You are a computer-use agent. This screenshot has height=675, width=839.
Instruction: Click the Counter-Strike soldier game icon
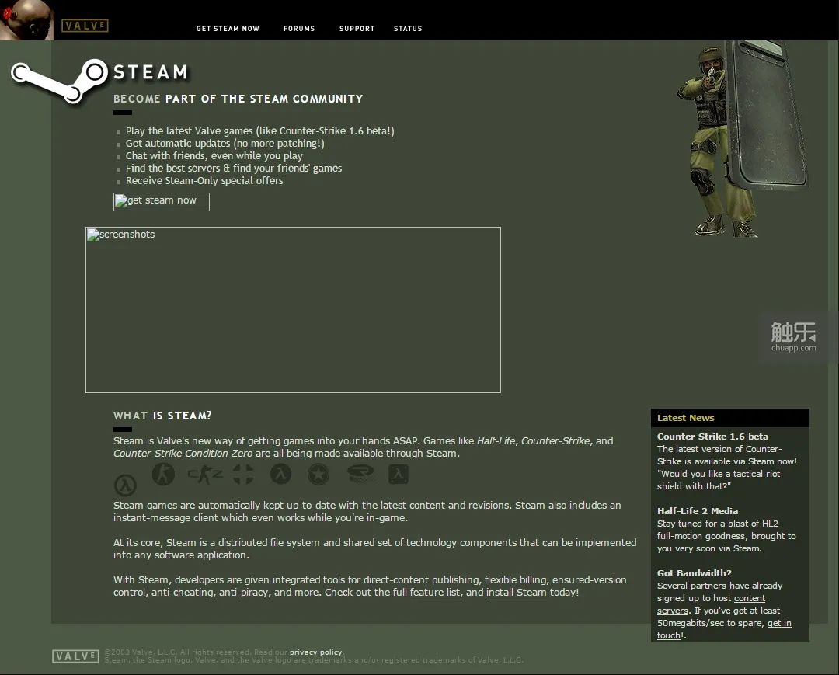[163, 474]
